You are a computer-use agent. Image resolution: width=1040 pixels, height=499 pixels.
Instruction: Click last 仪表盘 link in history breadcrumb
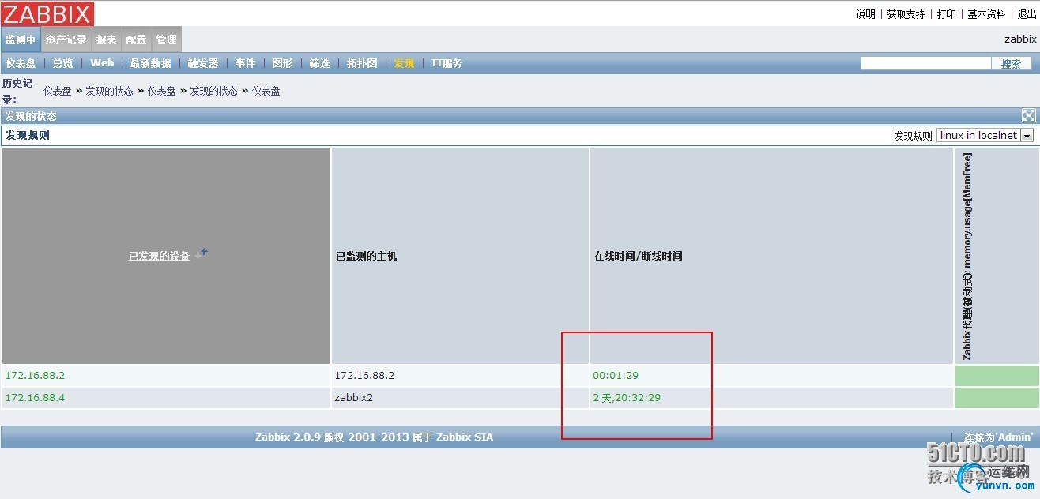pos(266,91)
